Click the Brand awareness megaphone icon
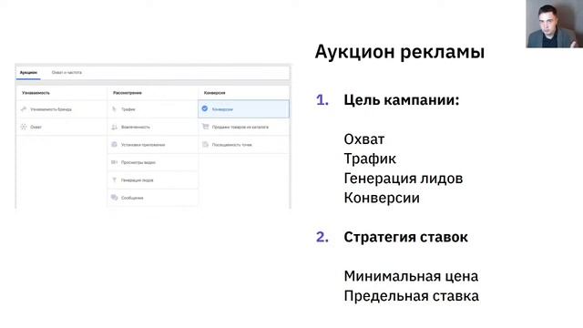 pos(24,109)
